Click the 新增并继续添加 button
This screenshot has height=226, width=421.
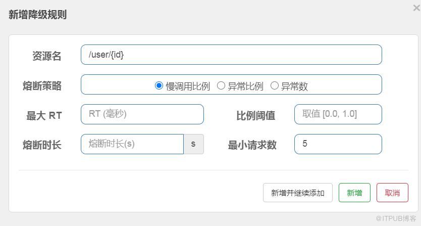[x=298, y=193]
